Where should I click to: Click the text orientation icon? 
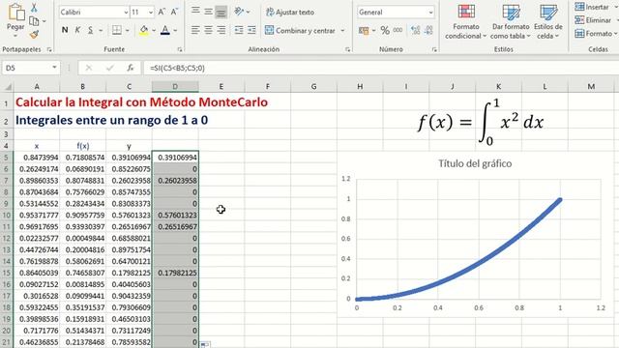[239, 12]
